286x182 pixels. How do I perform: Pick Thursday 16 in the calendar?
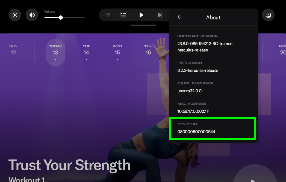[x=148, y=50]
